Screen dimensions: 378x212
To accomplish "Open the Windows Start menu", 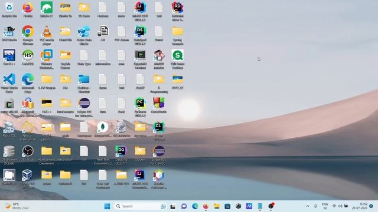I will [x=107, y=206].
